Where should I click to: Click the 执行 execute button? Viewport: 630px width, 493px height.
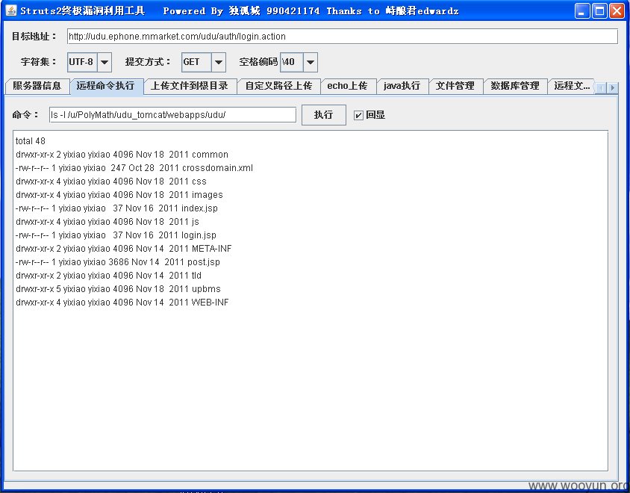point(323,115)
